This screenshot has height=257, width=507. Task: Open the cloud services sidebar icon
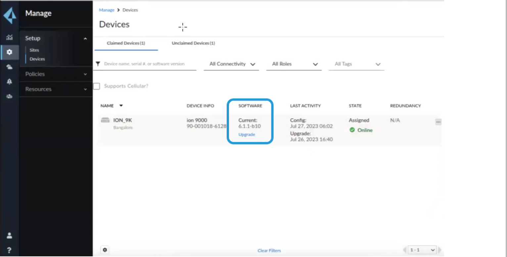click(10, 67)
